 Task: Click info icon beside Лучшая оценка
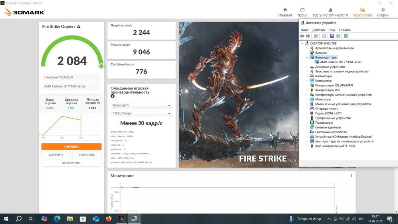coord(98,103)
